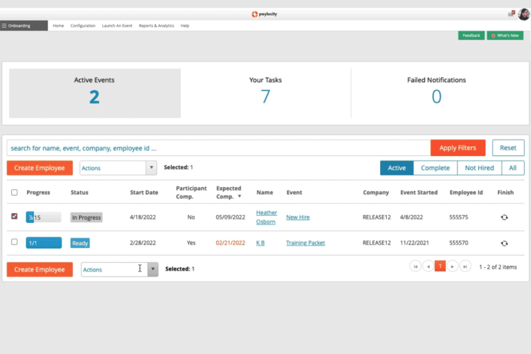Sort by Expected Comp. column arrow
Viewport: 531px width, 354px height.
(239, 197)
